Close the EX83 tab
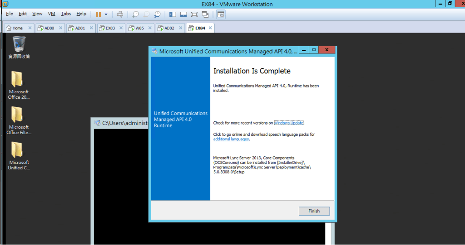This screenshot has width=465, height=245. coord(121,28)
